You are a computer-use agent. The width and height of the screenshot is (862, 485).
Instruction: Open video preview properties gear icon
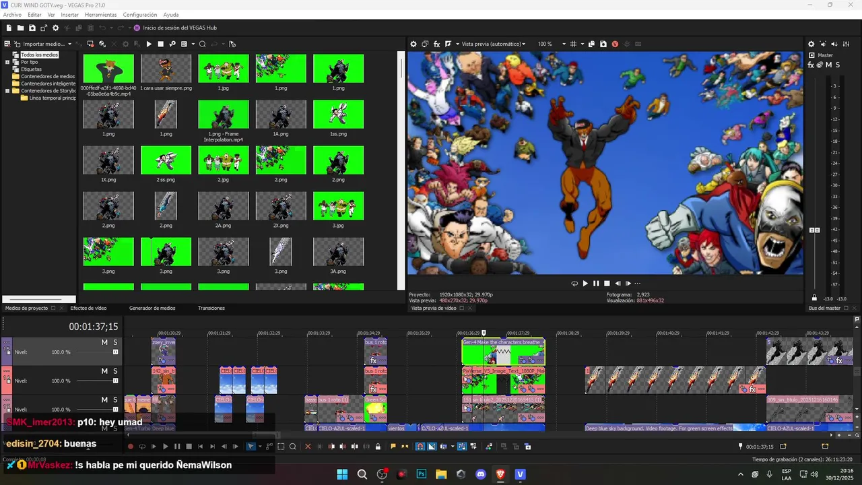click(x=413, y=44)
